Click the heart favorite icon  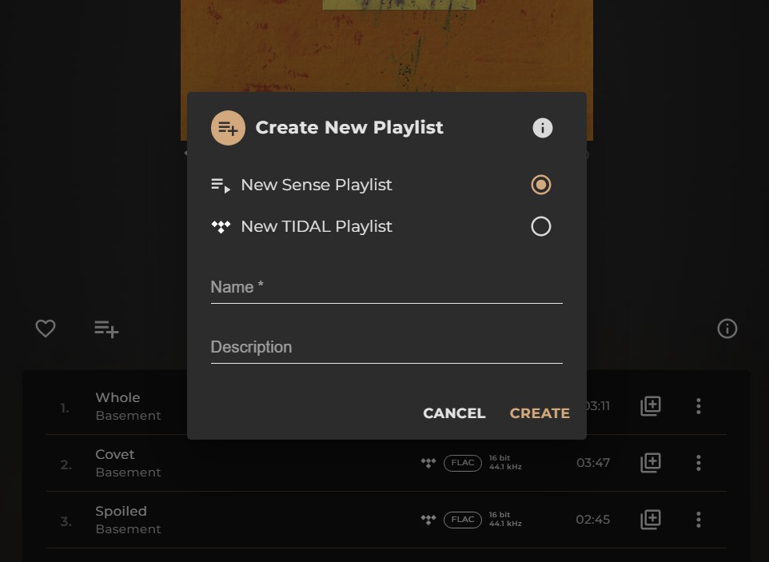click(x=46, y=329)
